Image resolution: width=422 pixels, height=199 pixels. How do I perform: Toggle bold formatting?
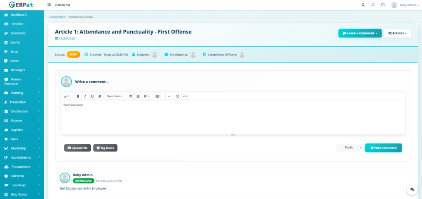(78, 96)
